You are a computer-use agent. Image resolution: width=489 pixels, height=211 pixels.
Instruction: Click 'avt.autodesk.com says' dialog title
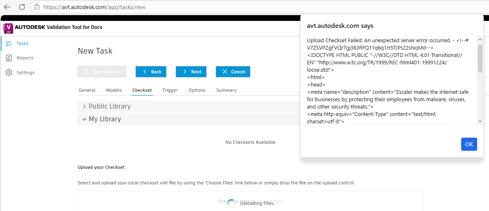(x=340, y=26)
